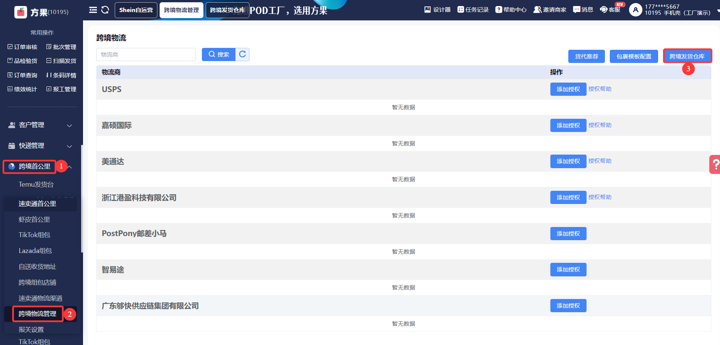Viewport: 720px width, 345px height.
Task: Open the account dropdown arrow at top right
Action: [x=718, y=11]
